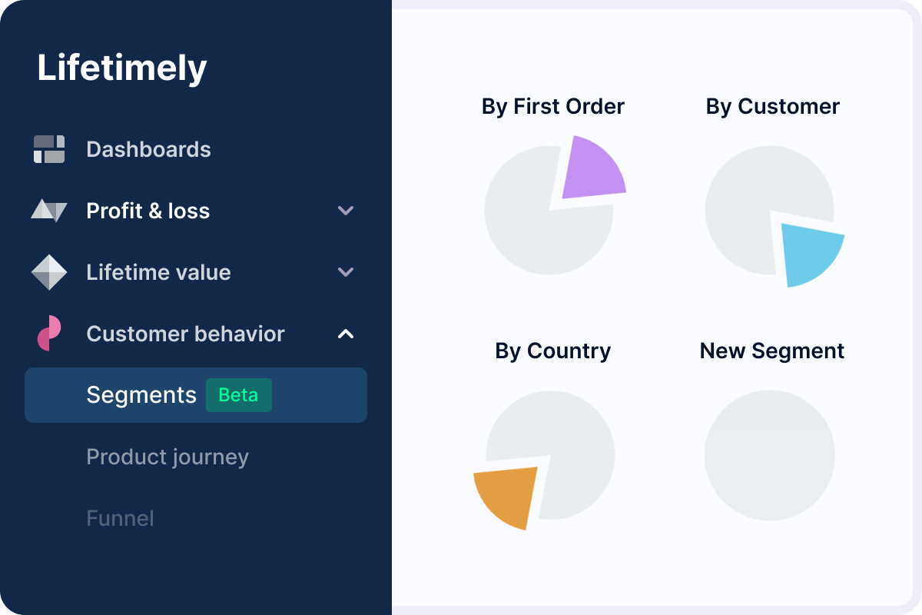Select the Funnel menu item
This screenshot has width=922, height=615.
click(x=121, y=518)
